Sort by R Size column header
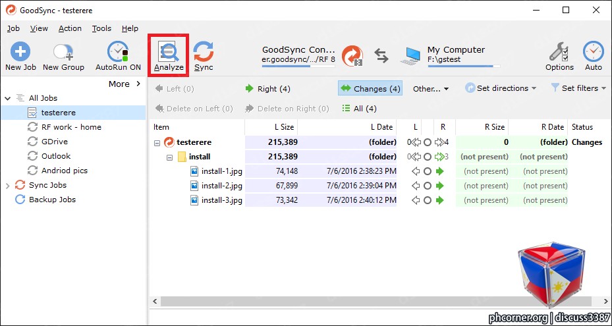The width and height of the screenshot is (612, 326). point(482,127)
